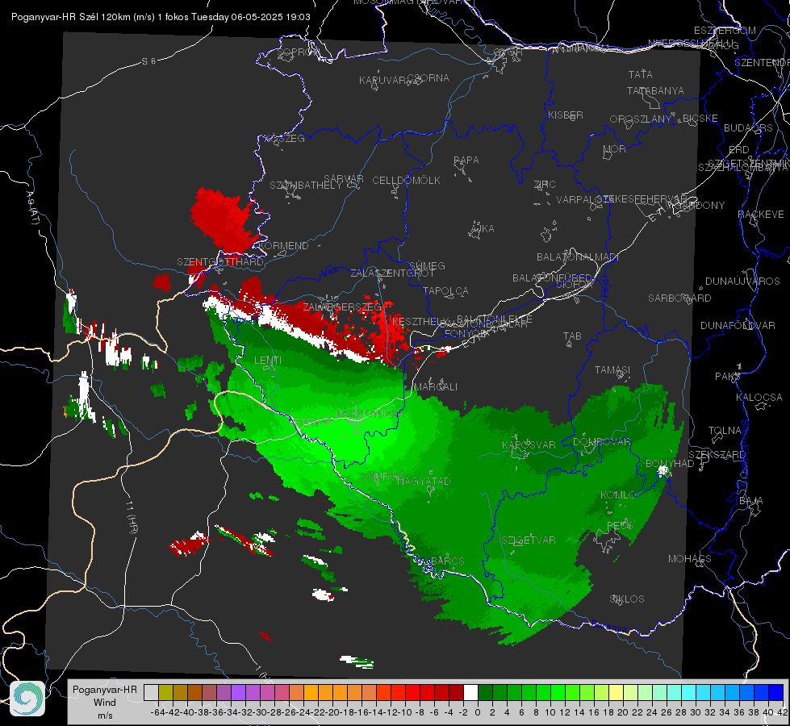Select the KAPOSVÁR city label
Viewport: 790px width, 726px height.
529,444
